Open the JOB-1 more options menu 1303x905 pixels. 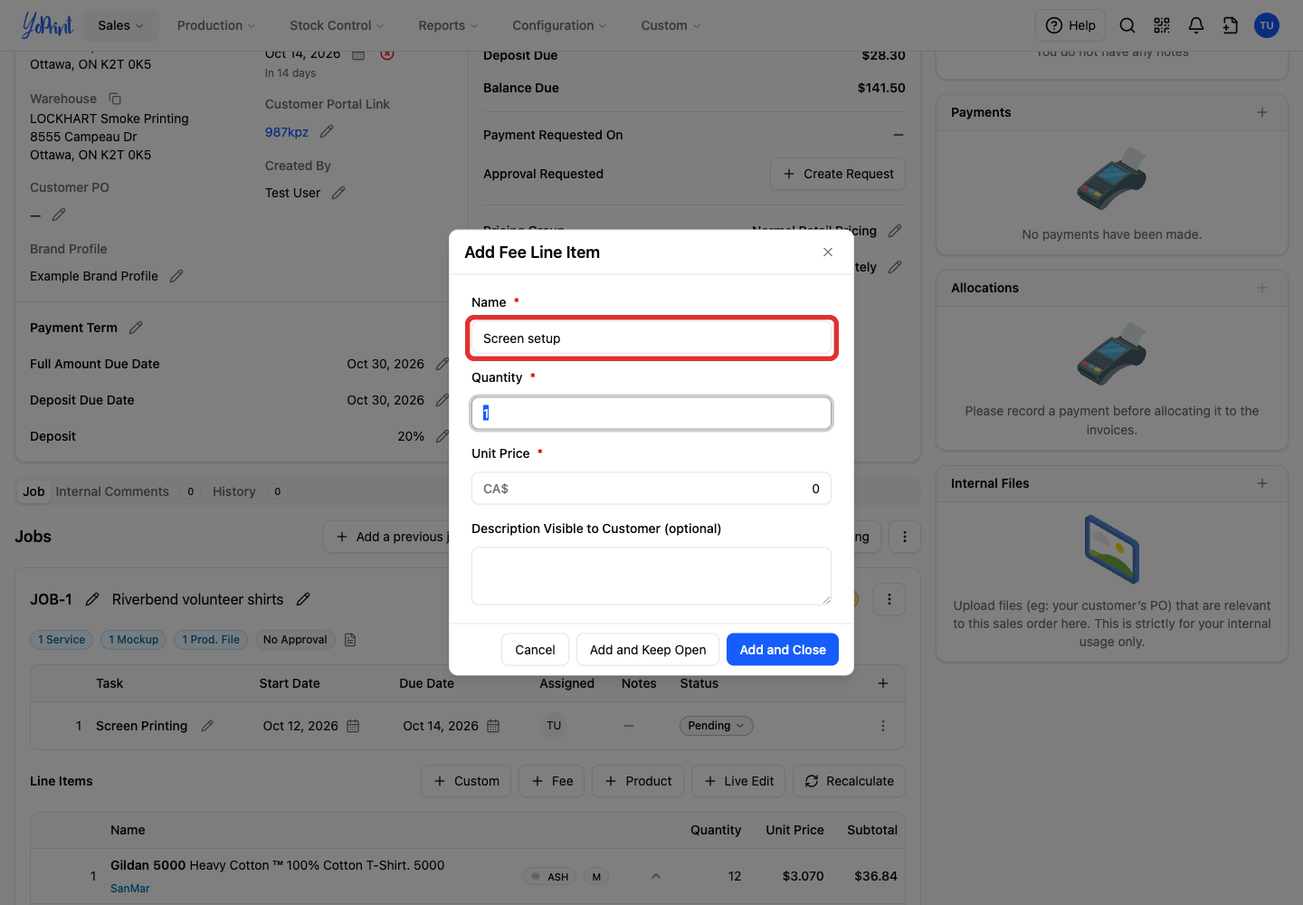point(889,599)
